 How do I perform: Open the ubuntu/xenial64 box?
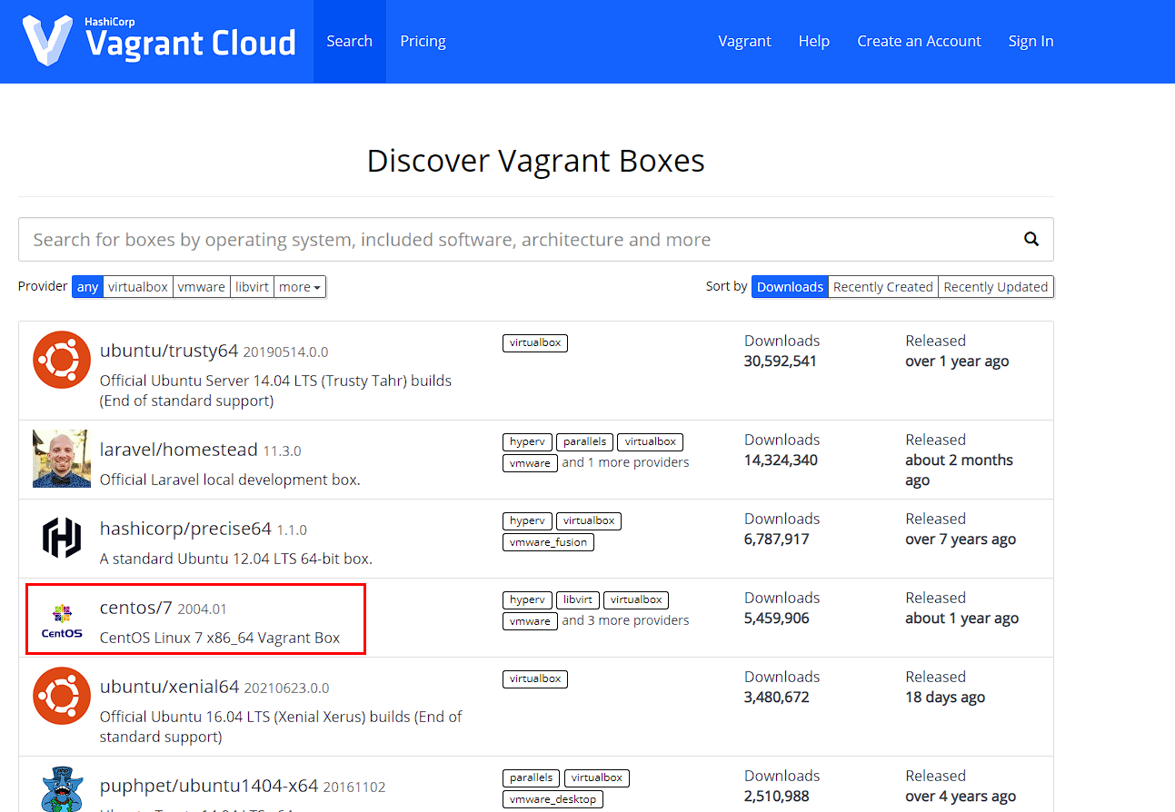tap(169, 687)
